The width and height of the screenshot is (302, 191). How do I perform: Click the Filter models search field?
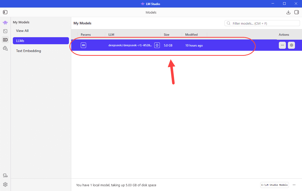(262, 23)
